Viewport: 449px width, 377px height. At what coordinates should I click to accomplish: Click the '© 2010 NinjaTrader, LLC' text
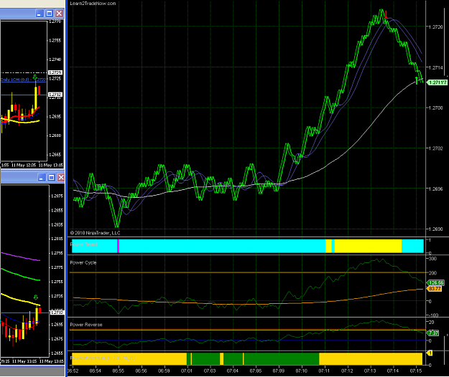[x=95, y=233]
